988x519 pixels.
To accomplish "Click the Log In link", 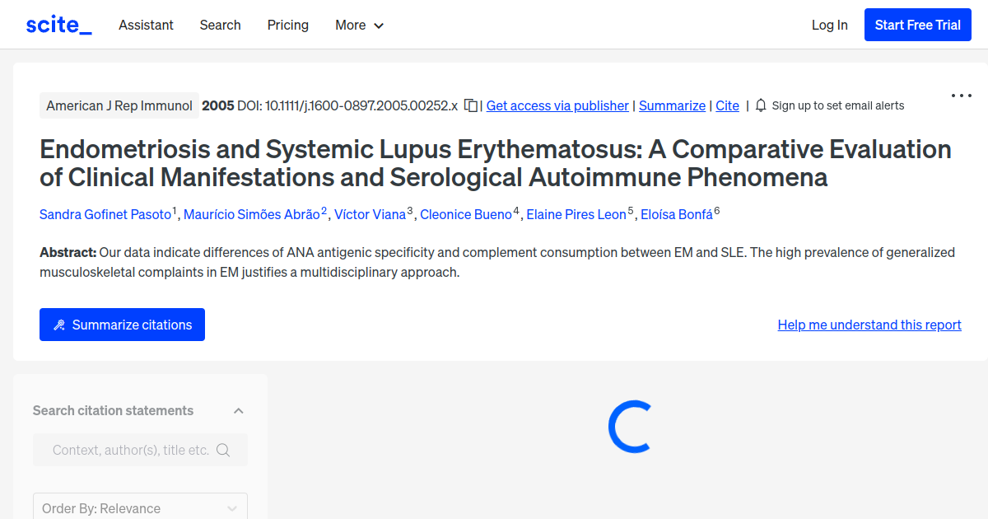I will [x=829, y=25].
